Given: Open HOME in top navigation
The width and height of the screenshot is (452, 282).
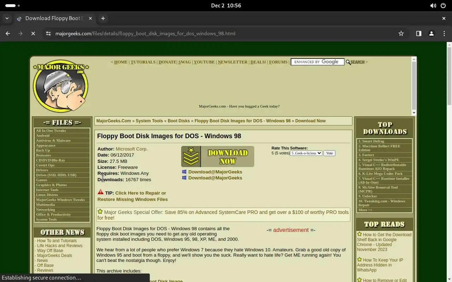Looking at the screenshot, I should (x=121, y=62).
